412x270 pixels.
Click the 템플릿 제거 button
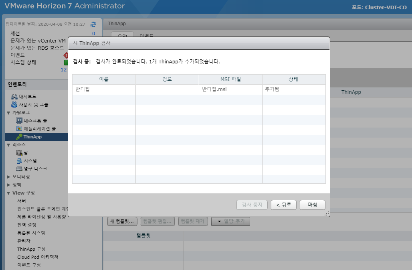click(x=193, y=221)
